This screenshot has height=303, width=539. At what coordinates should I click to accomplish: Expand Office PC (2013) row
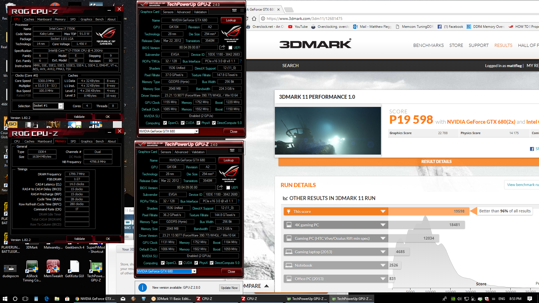383,279
